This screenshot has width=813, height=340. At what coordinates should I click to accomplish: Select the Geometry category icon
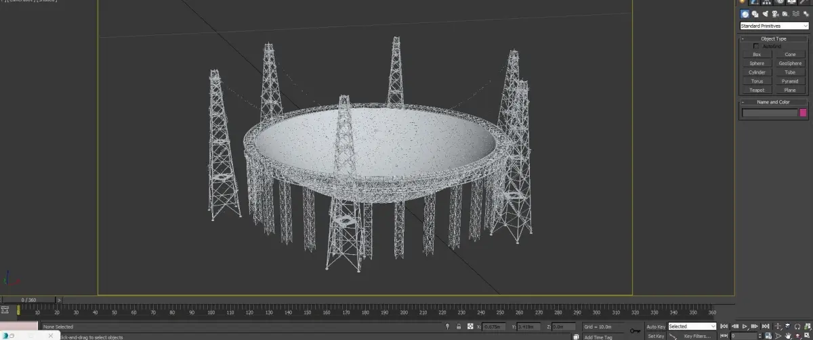(745, 14)
